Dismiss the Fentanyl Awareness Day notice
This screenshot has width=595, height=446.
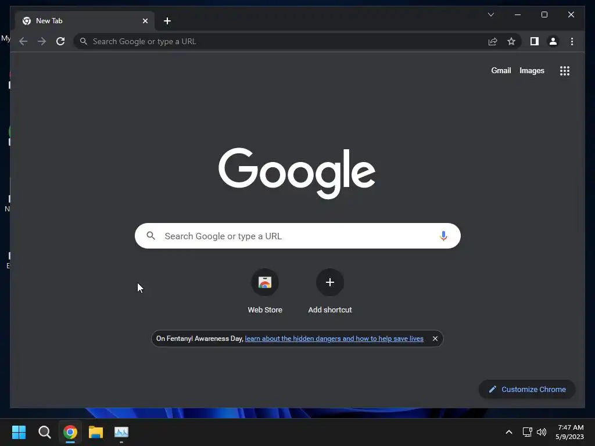coord(435,339)
